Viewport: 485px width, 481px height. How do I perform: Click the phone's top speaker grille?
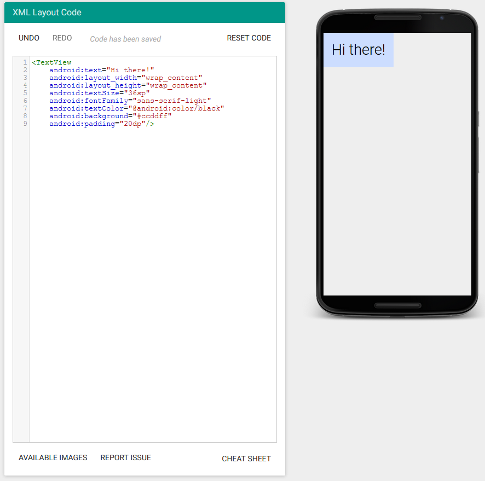[397, 18]
